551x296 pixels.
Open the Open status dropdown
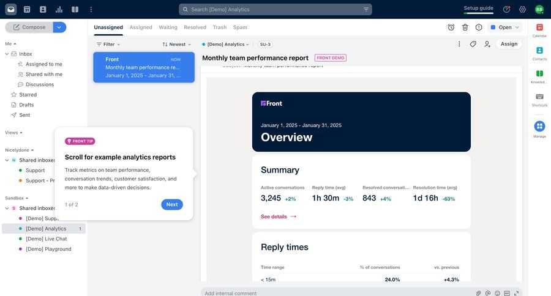504,28
